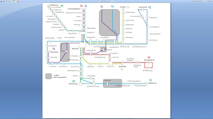Click the Finndorf station label
Viewport: 213px width, 119px height.
[x=123, y=7]
